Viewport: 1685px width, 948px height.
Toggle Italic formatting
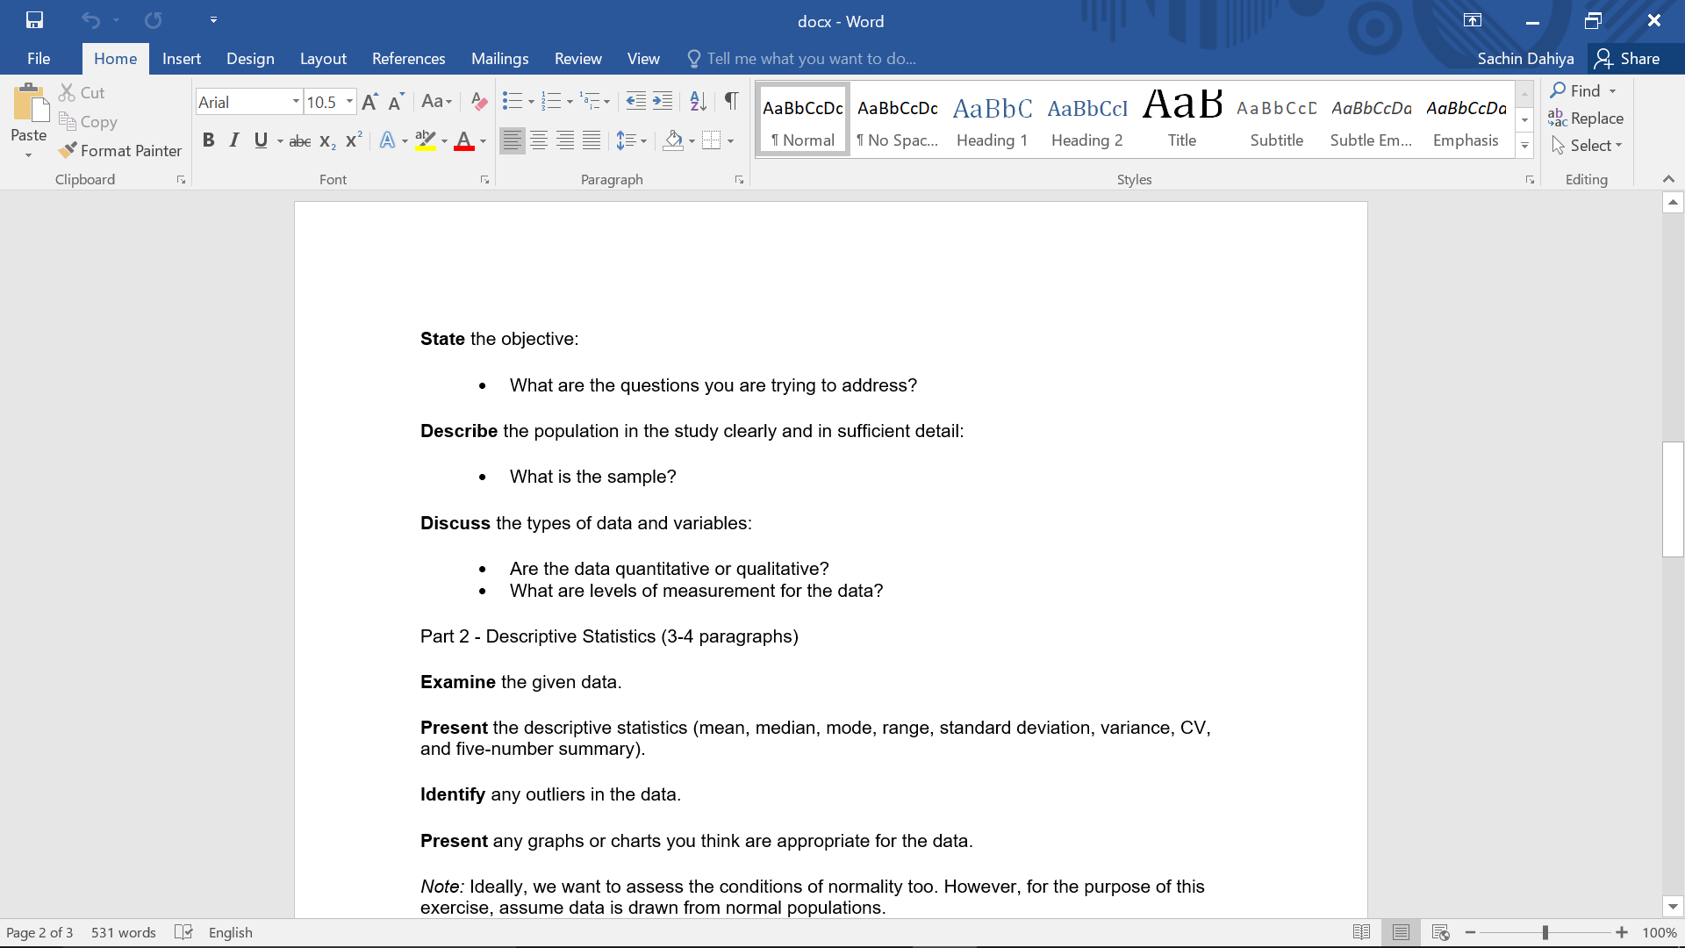[233, 140]
